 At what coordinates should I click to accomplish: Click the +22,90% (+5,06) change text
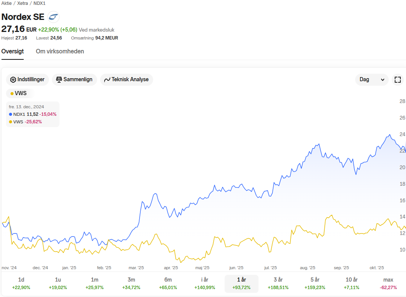point(58,30)
